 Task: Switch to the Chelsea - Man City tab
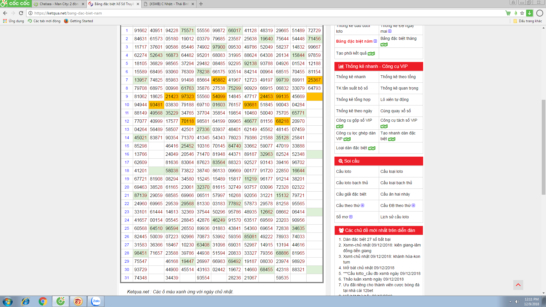pos(59,4)
